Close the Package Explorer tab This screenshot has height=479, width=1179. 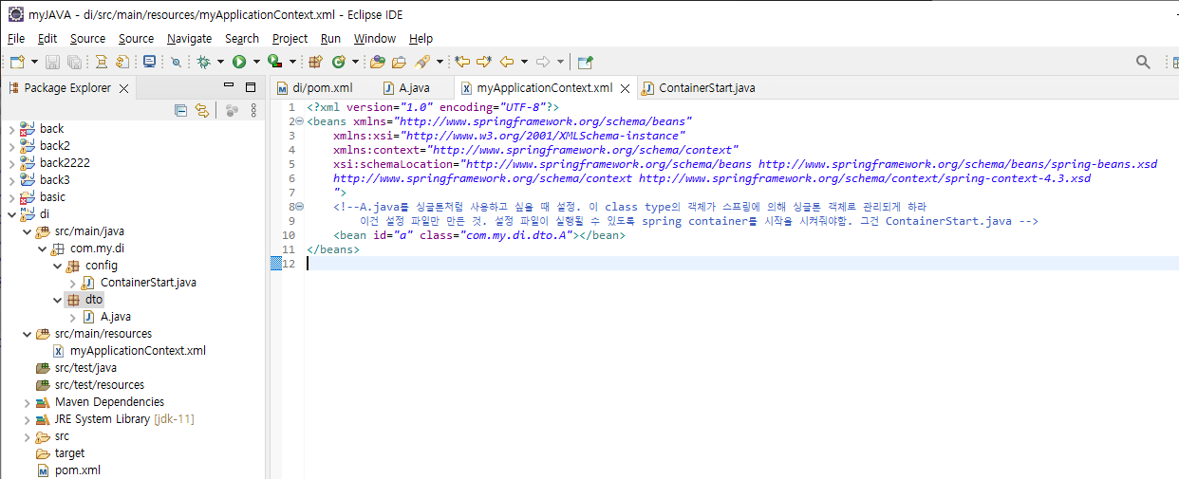[124, 88]
